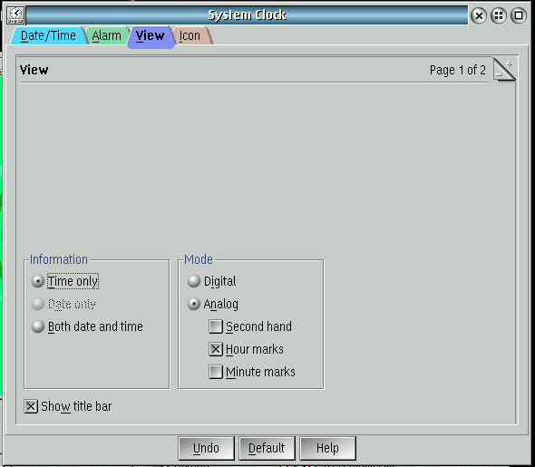Switch to the Date/Time tab
The width and height of the screenshot is (535, 467).
[48, 35]
